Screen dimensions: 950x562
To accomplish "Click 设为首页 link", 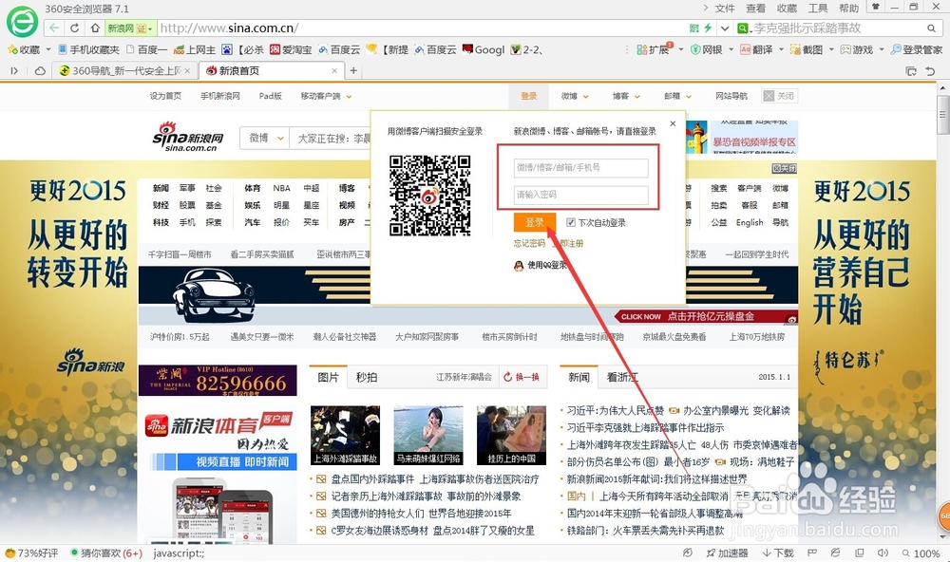I will pos(165,96).
